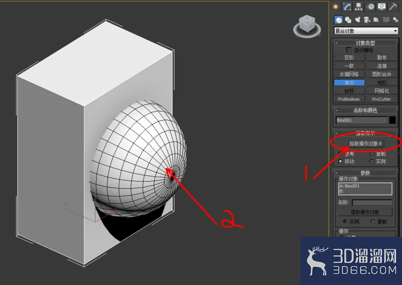Click the 地形 object type button
This screenshot has width=402, height=285.
(382, 83)
